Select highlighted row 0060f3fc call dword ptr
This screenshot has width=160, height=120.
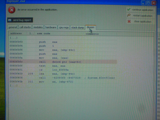click(x=63, y=62)
